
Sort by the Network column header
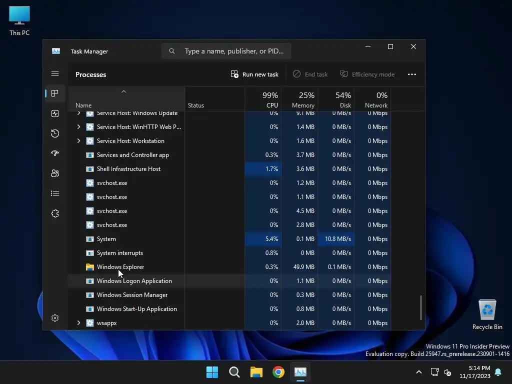point(373,98)
